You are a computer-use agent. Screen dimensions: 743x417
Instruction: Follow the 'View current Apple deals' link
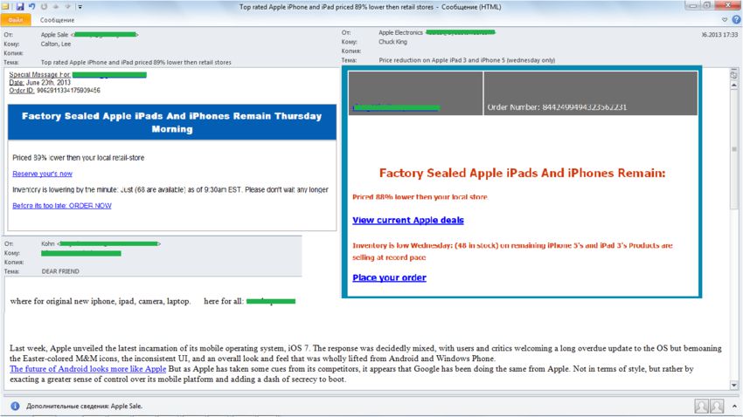click(x=408, y=221)
